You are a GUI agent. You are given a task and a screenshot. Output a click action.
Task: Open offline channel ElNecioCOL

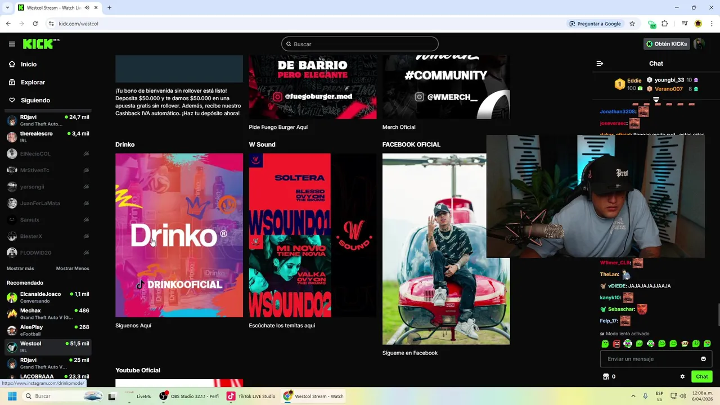click(47, 154)
